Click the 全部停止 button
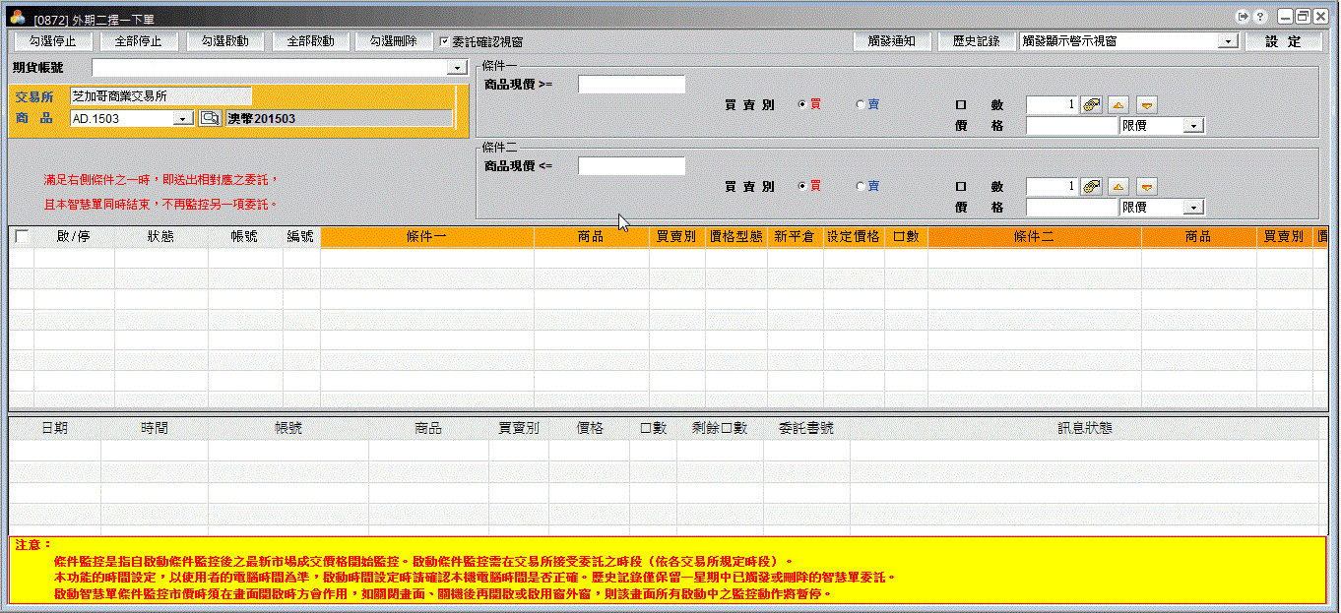 [x=138, y=41]
